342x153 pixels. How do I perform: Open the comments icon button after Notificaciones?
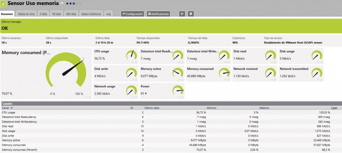tap(182, 14)
